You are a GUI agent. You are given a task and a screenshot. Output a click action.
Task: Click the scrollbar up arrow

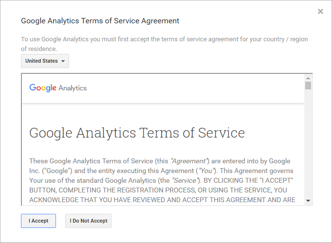point(308,78)
